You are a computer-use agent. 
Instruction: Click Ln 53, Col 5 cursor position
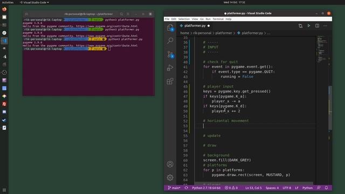(x=253, y=188)
